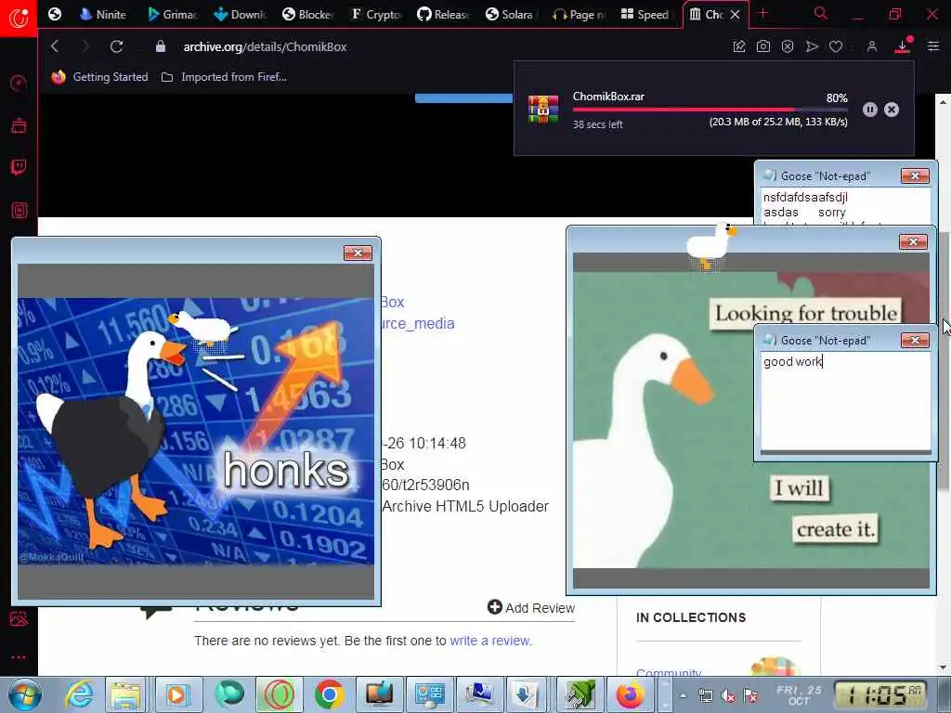The width and height of the screenshot is (951, 713).
Task: Show hidden system tray icons arrow
Action: [683, 695]
